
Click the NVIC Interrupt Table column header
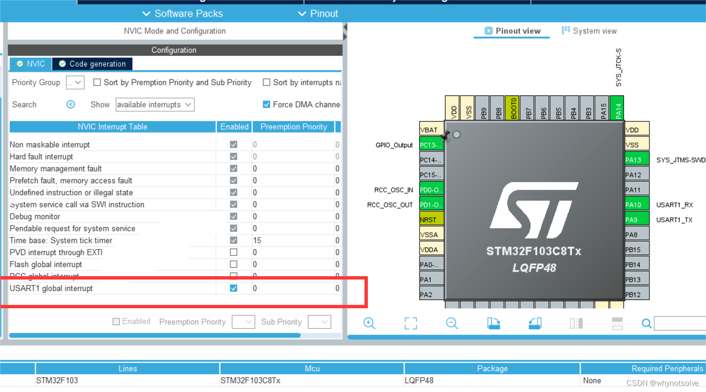click(113, 127)
